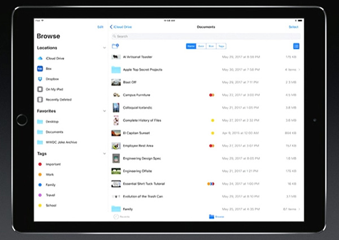Open Apple Top Secret Projects folder icon

click(116, 70)
